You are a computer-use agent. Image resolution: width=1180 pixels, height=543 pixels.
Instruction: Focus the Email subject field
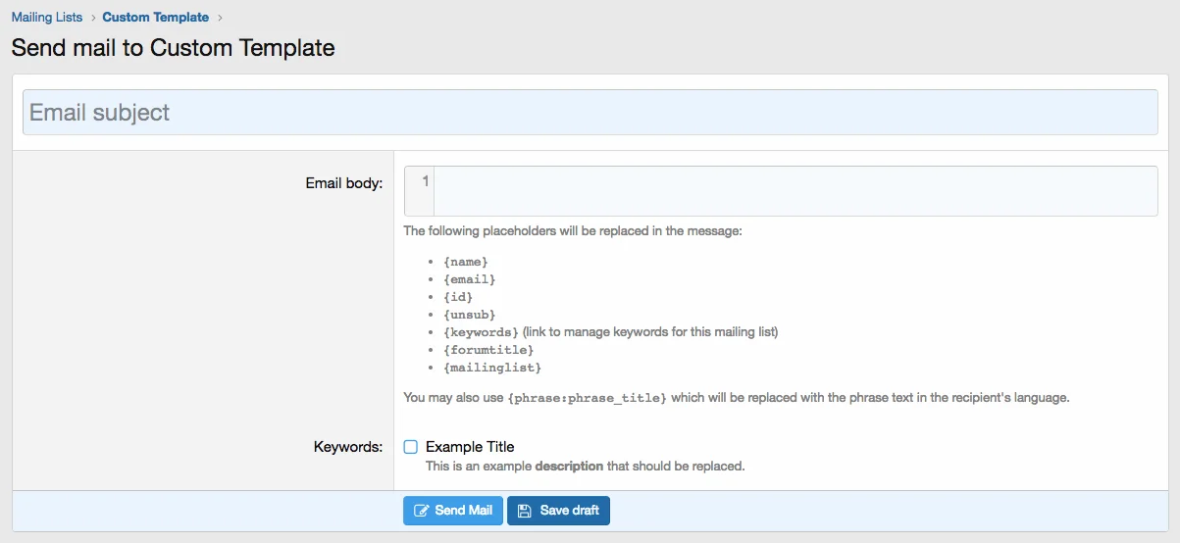pos(590,113)
